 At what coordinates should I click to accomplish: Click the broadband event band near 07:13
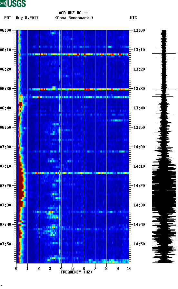pyautogui.click(x=73, y=173)
